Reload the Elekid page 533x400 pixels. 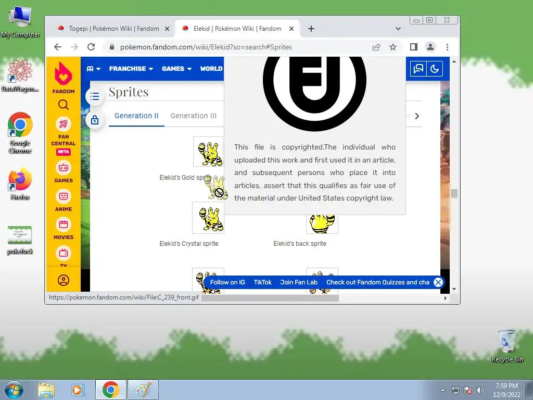point(91,47)
